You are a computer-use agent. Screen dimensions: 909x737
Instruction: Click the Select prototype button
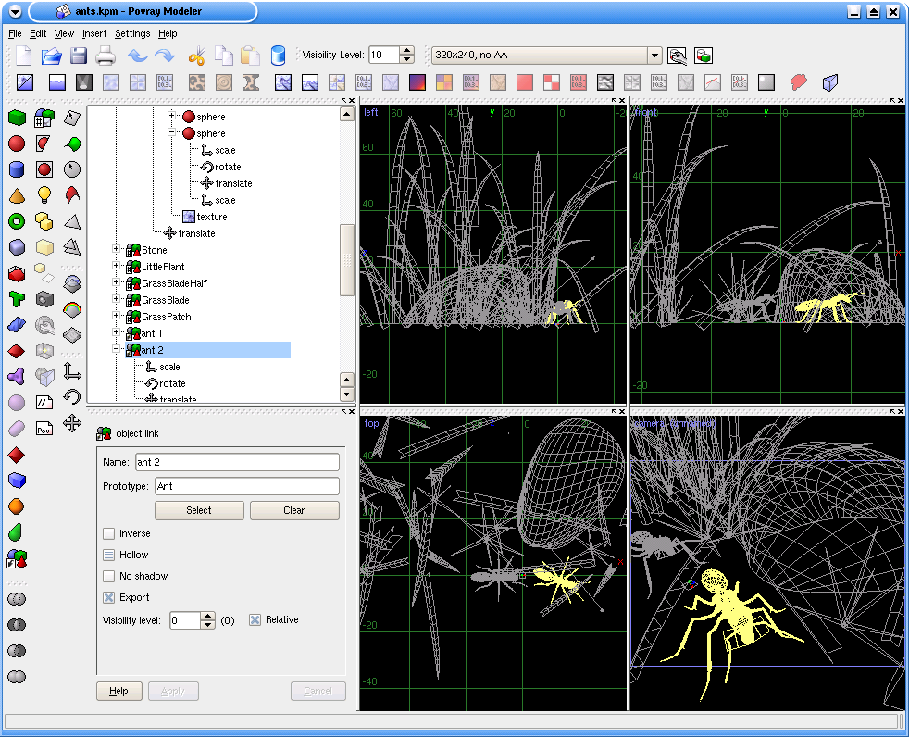coord(199,510)
